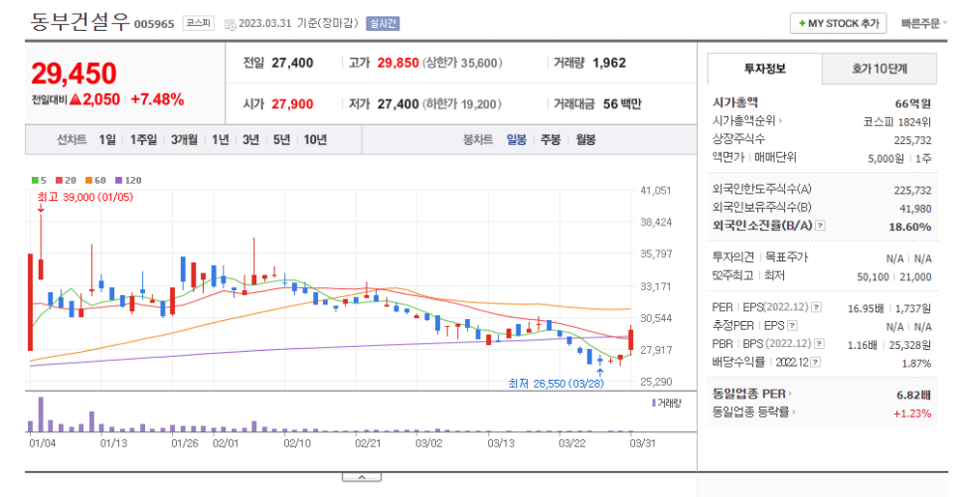The width and height of the screenshot is (960, 497).
Task: Click help icon next to 추정PER EPS
Action: (792, 326)
